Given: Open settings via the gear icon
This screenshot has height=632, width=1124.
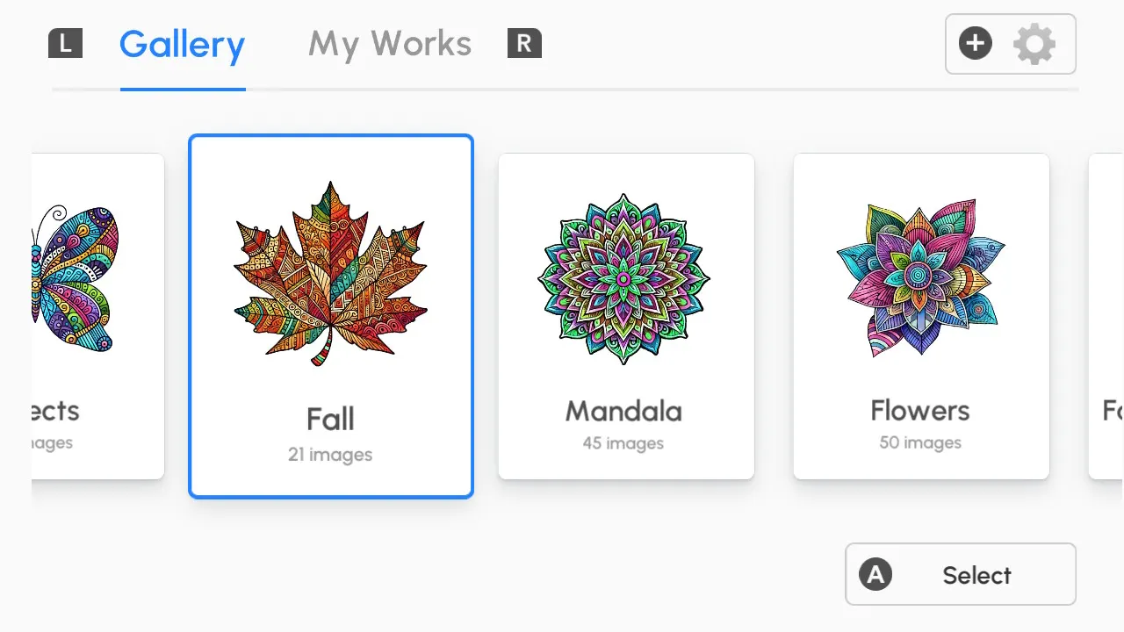Looking at the screenshot, I should (x=1034, y=44).
